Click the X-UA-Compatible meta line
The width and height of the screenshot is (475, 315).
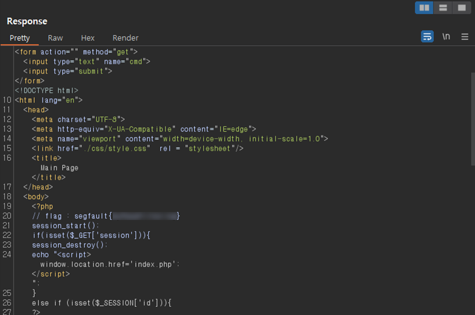click(x=144, y=129)
